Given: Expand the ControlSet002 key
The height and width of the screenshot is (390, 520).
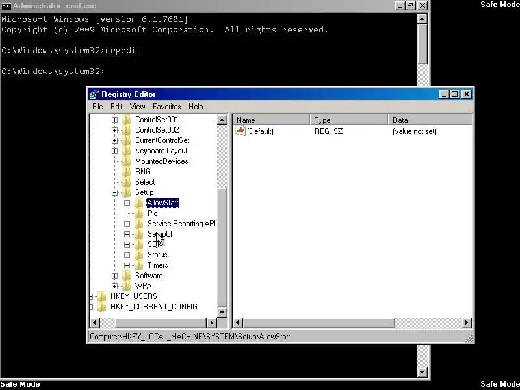Looking at the screenshot, I should [x=114, y=131].
